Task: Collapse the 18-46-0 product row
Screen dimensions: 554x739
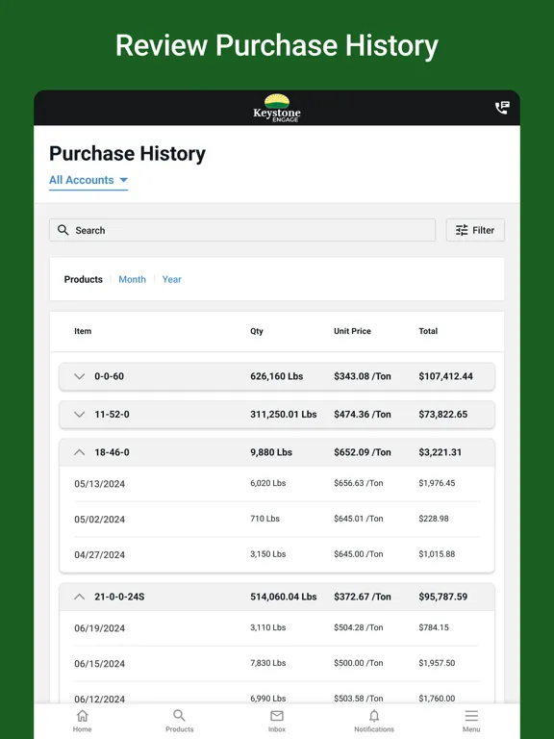Action: pyautogui.click(x=277, y=452)
